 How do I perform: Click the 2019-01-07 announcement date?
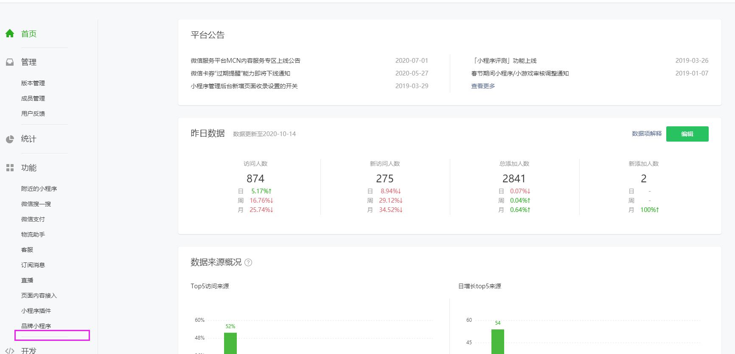[692, 73]
